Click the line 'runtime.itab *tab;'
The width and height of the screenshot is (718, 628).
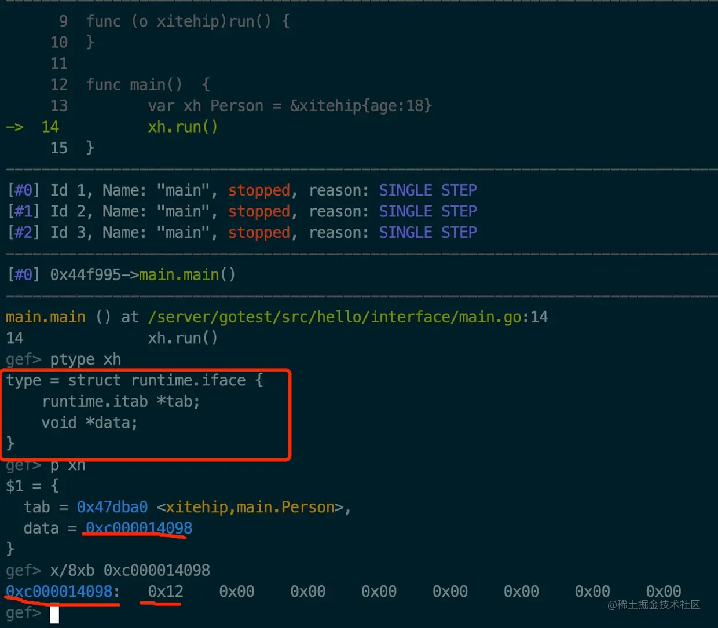point(121,401)
